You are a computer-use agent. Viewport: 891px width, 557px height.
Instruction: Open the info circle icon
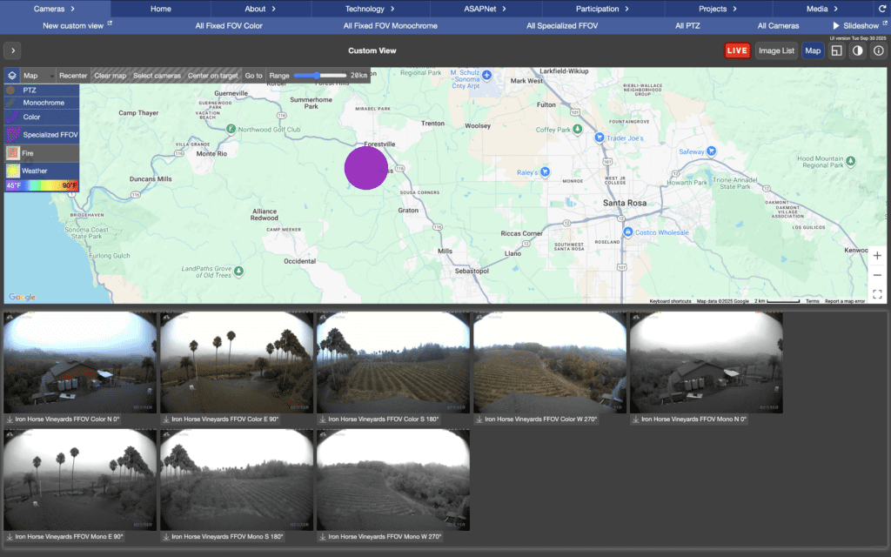pos(878,50)
